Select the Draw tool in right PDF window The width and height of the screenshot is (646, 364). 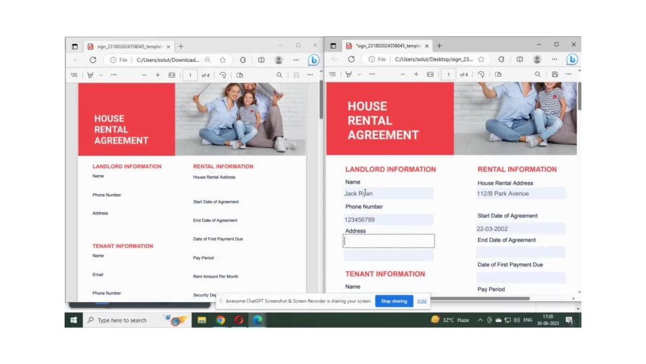point(349,74)
